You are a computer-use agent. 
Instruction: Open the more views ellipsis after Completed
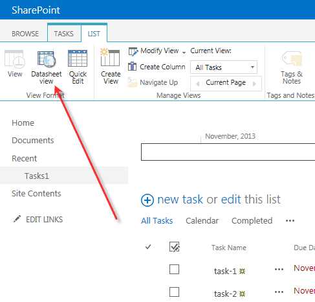(290, 221)
